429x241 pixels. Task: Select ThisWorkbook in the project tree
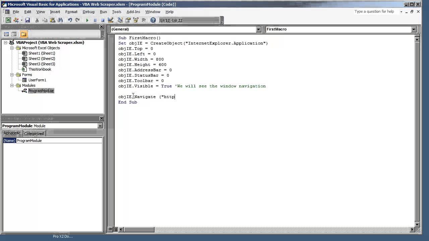40,69
